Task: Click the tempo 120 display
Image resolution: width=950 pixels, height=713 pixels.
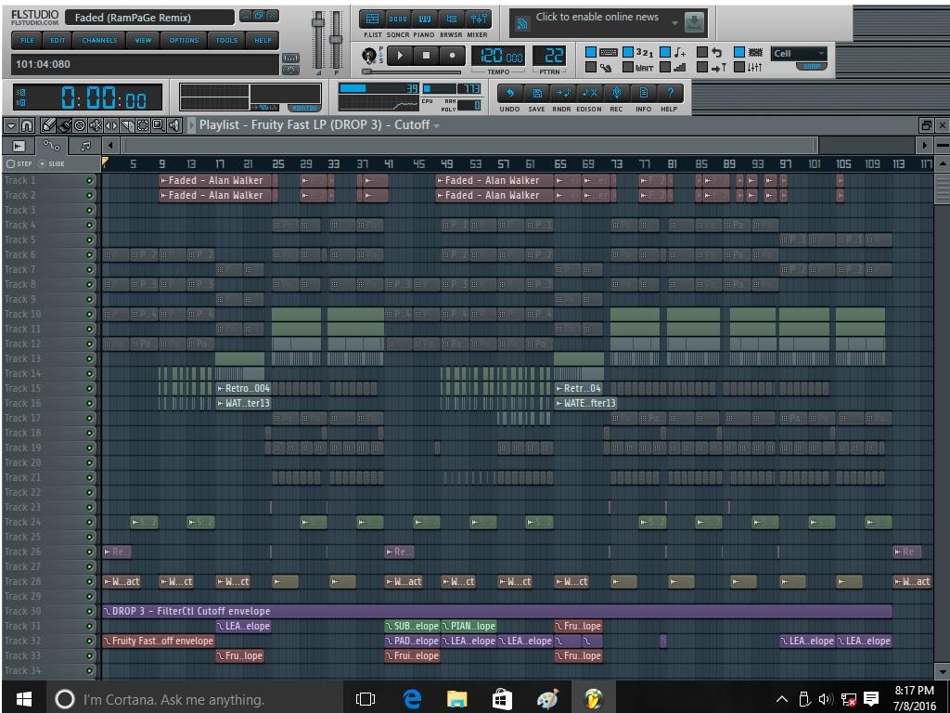Action: [498, 56]
